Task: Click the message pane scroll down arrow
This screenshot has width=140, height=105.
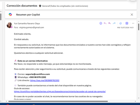Action: tap(139, 98)
